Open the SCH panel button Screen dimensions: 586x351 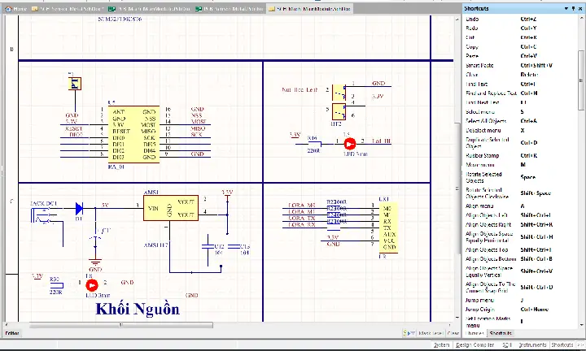tap(507, 345)
